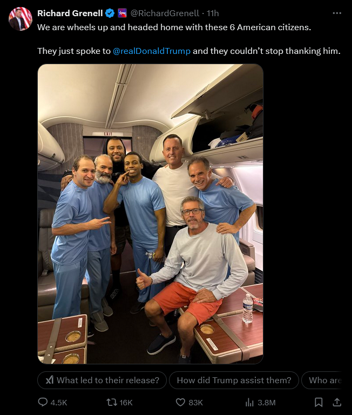
Task: Click the repost arrows icon
Action: (111, 403)
